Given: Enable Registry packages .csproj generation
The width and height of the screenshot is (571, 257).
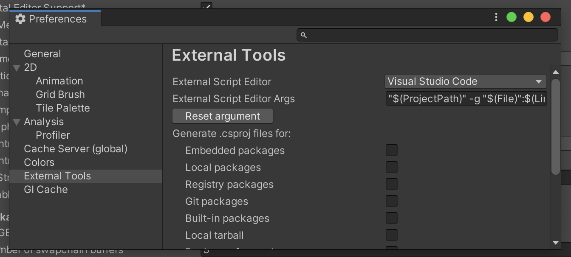Looking at the screenshot, I should (x=391, y=184).
